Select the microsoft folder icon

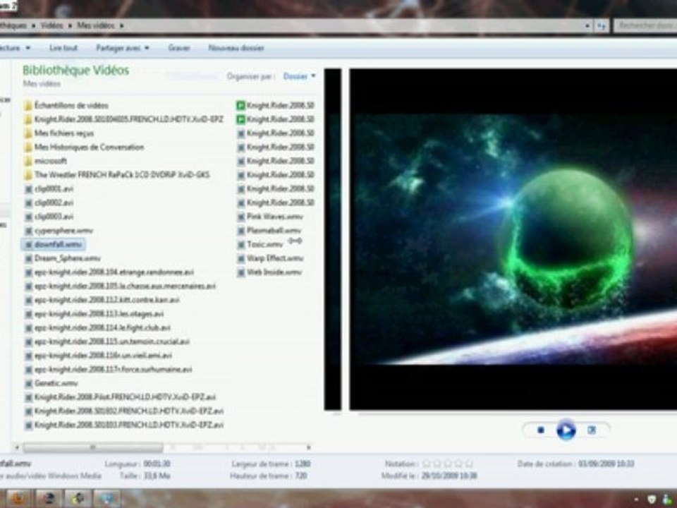click(x=28, y=161)
